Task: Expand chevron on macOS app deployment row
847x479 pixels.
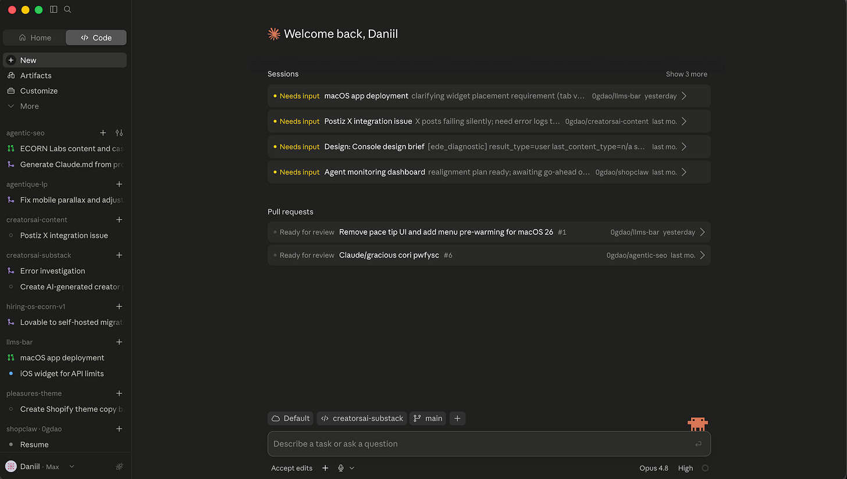Action: point(684,96)
